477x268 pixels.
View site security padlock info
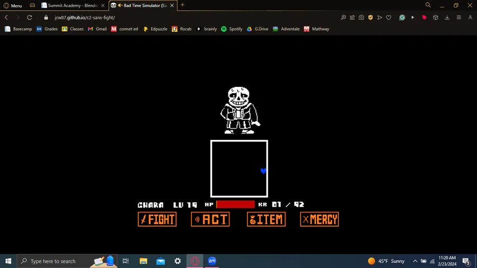point(46,17)
